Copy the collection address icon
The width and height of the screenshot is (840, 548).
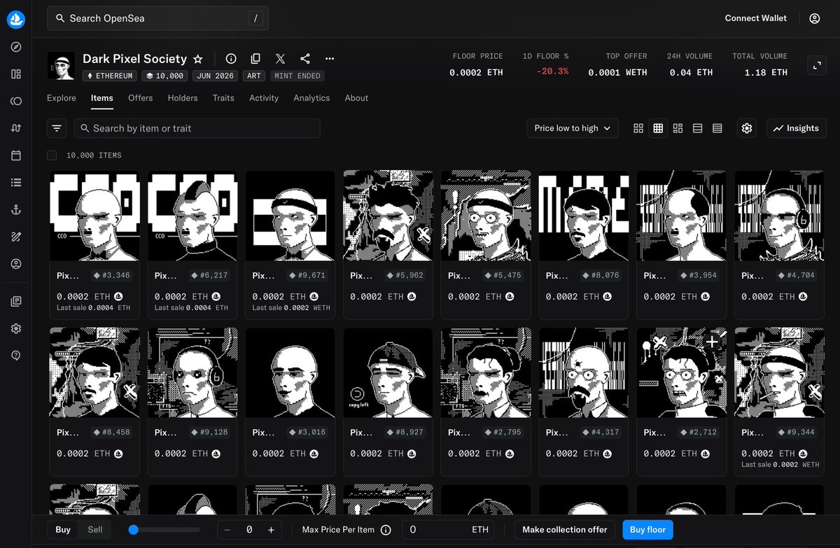[255, 59]
